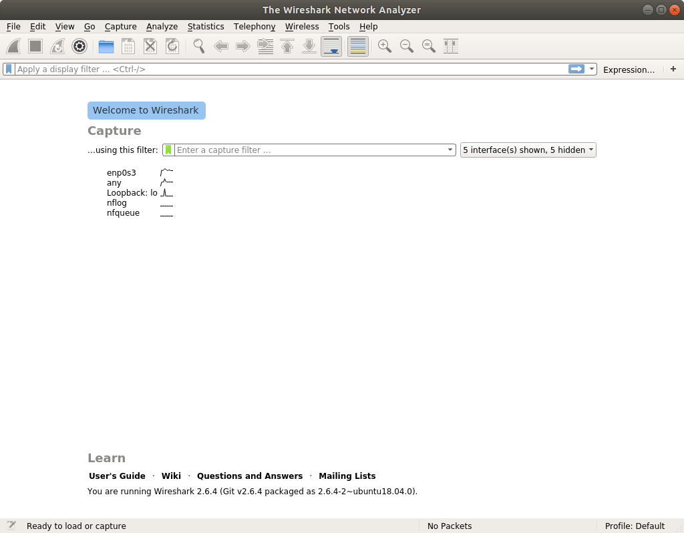Viewport: 684px width, 533px height.
Task: Save this capture file icon
Action: coord(128,46)
